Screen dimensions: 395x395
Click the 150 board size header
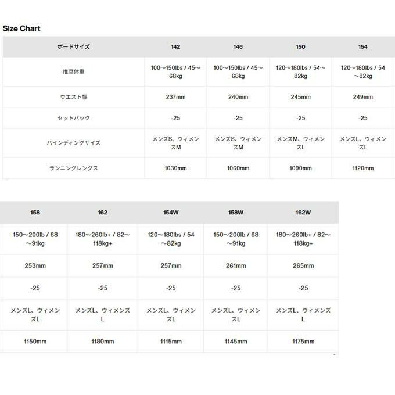300,47
